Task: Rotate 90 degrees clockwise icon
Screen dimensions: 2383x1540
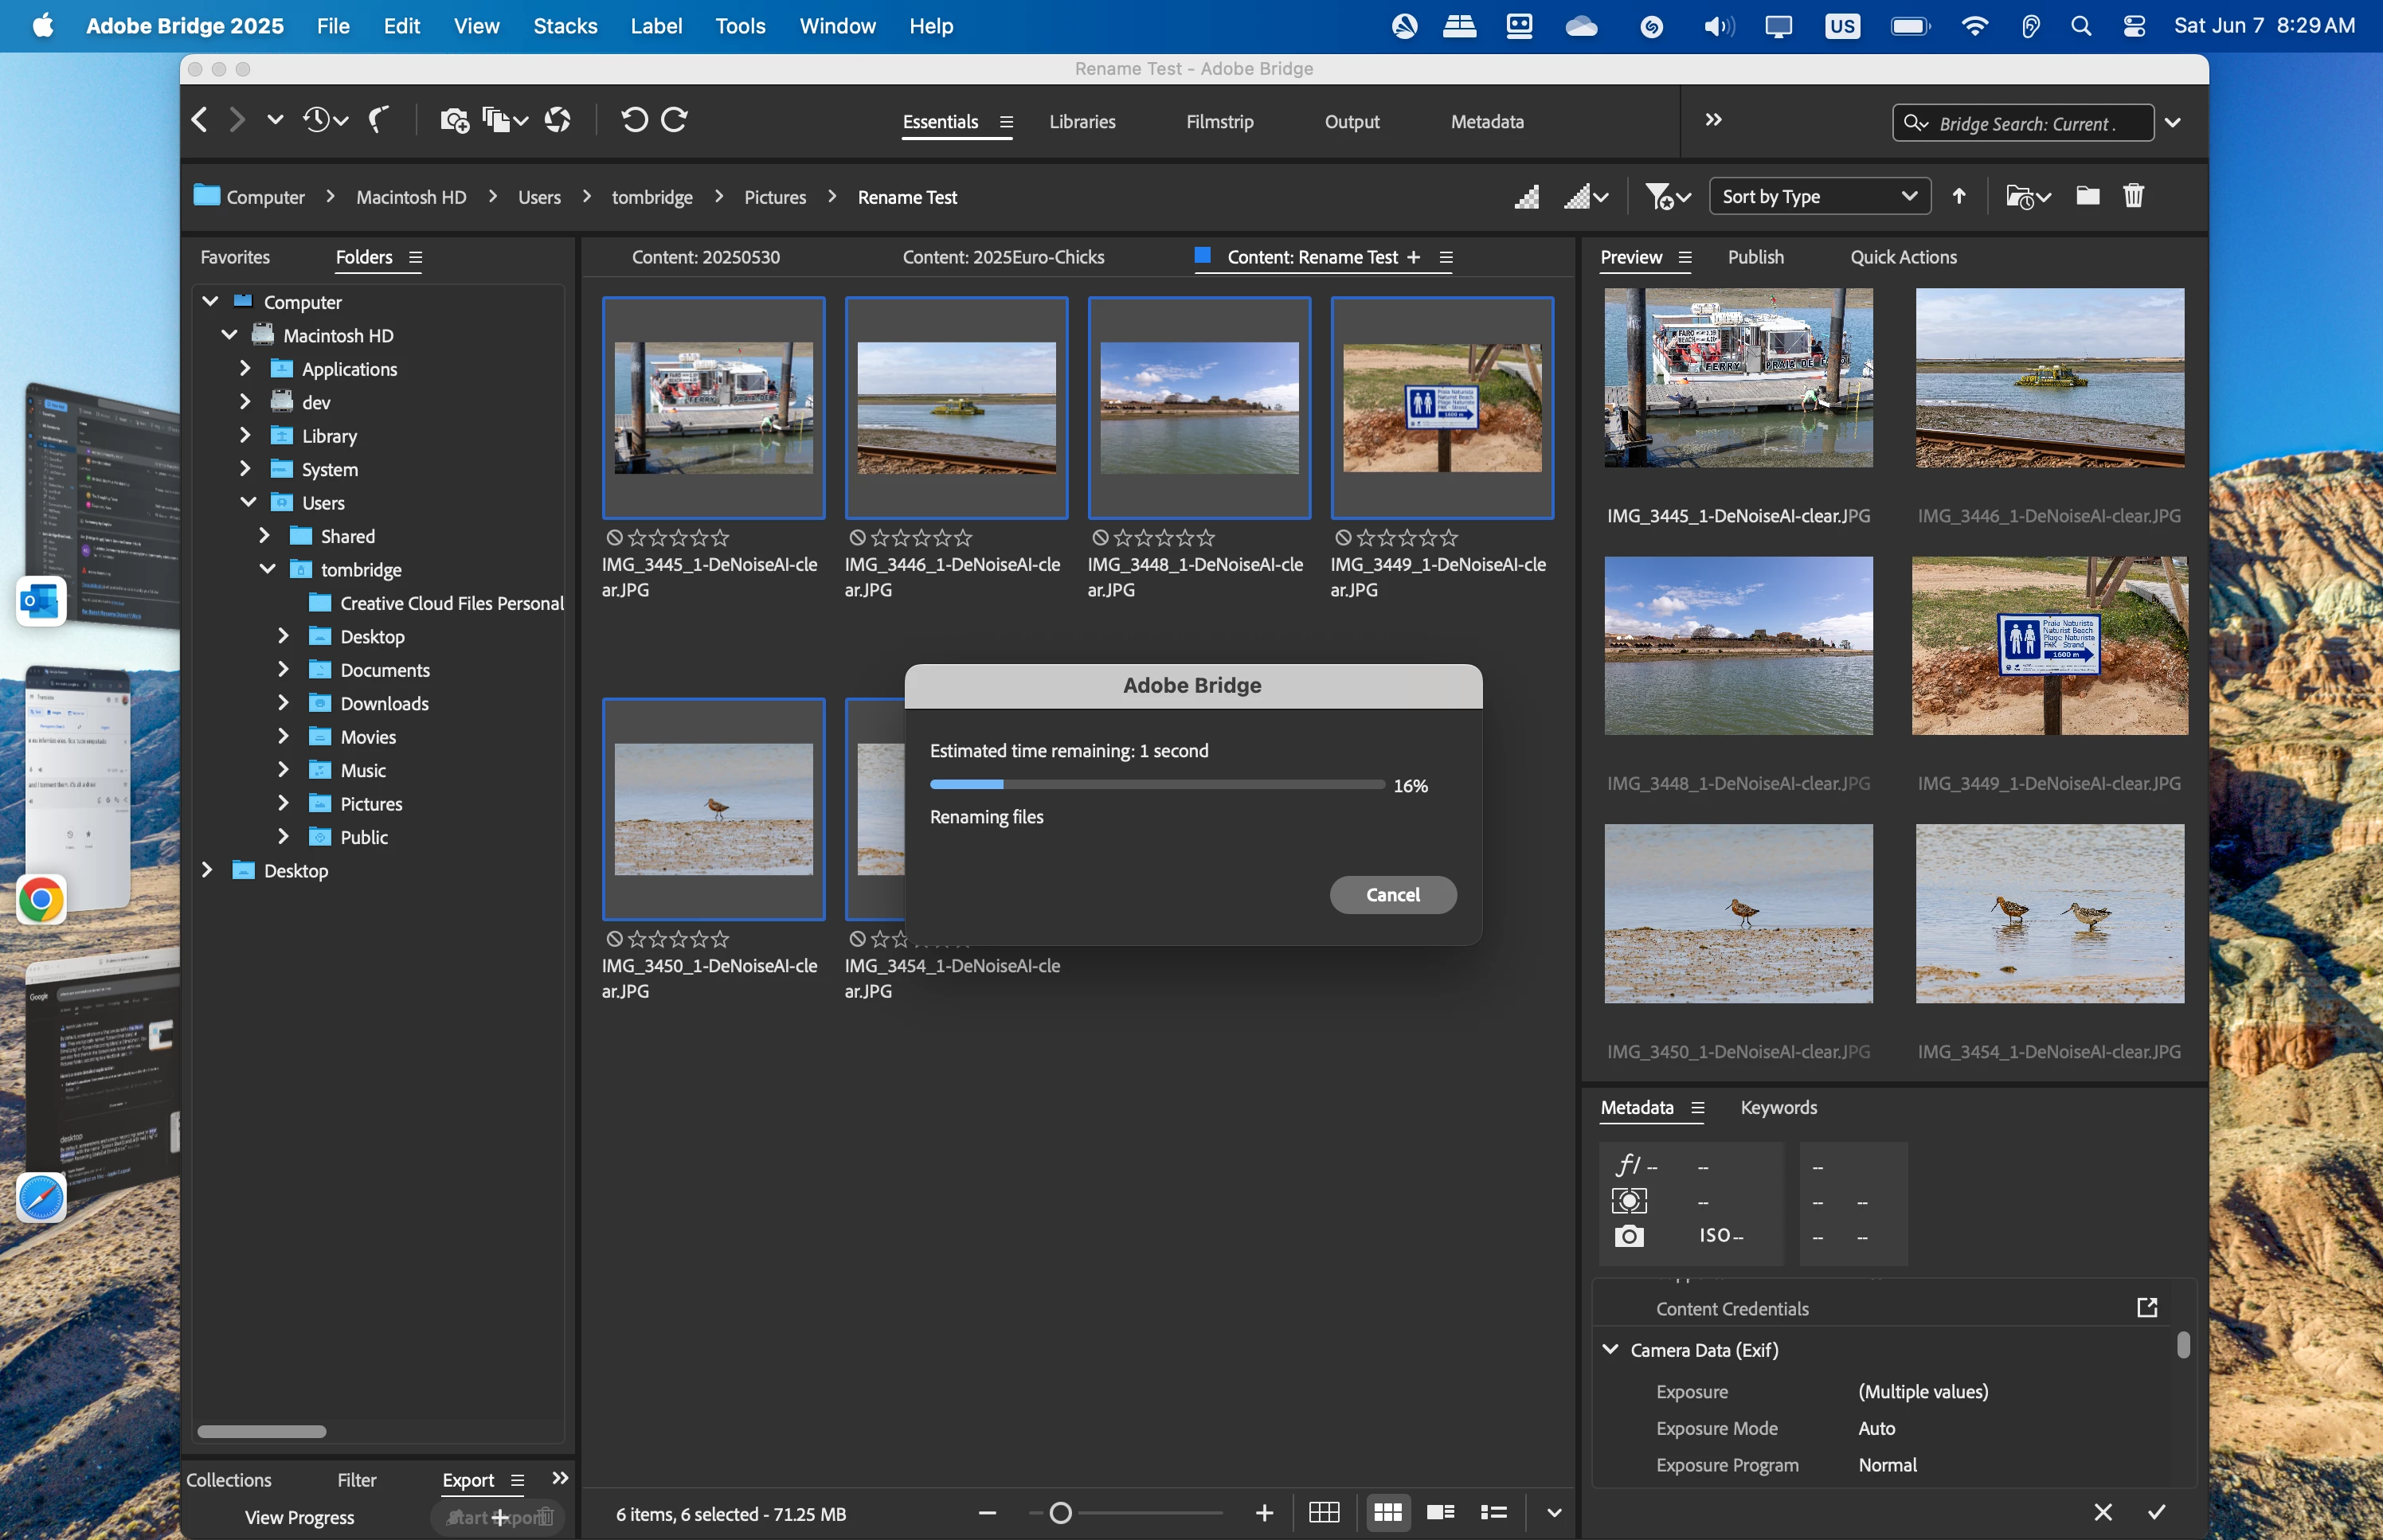Action: [x=675, y=121]
